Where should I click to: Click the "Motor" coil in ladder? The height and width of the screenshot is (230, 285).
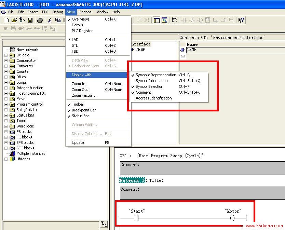[232, 218]
